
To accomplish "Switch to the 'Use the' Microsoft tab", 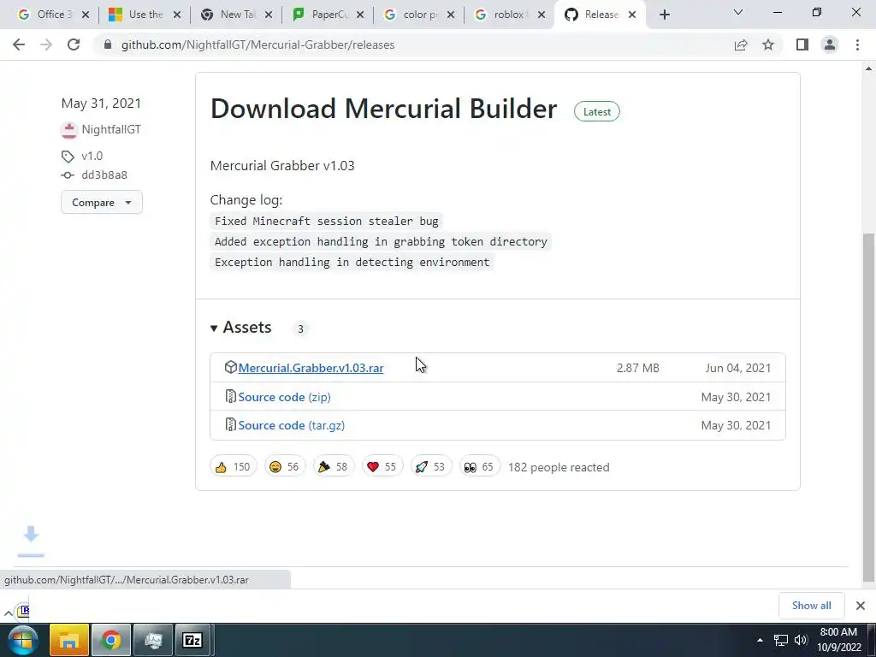I will [145, 15].
